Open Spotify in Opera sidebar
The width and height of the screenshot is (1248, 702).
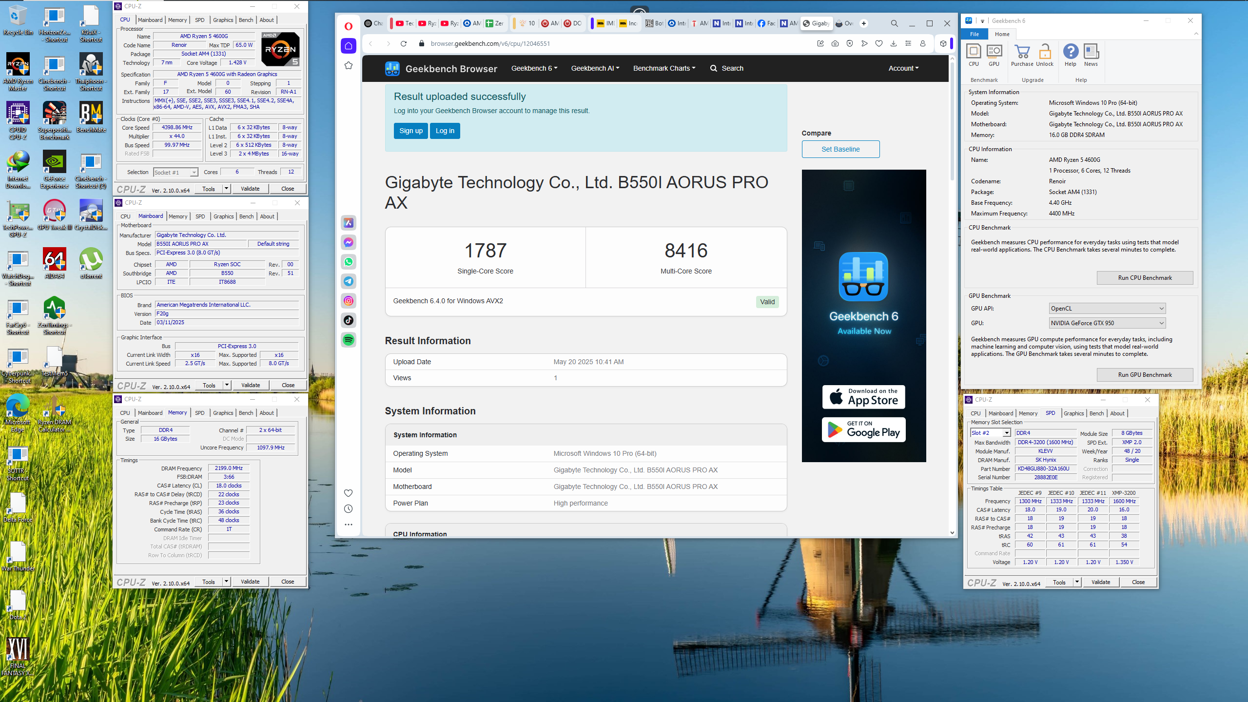click(x=348, y=340)
